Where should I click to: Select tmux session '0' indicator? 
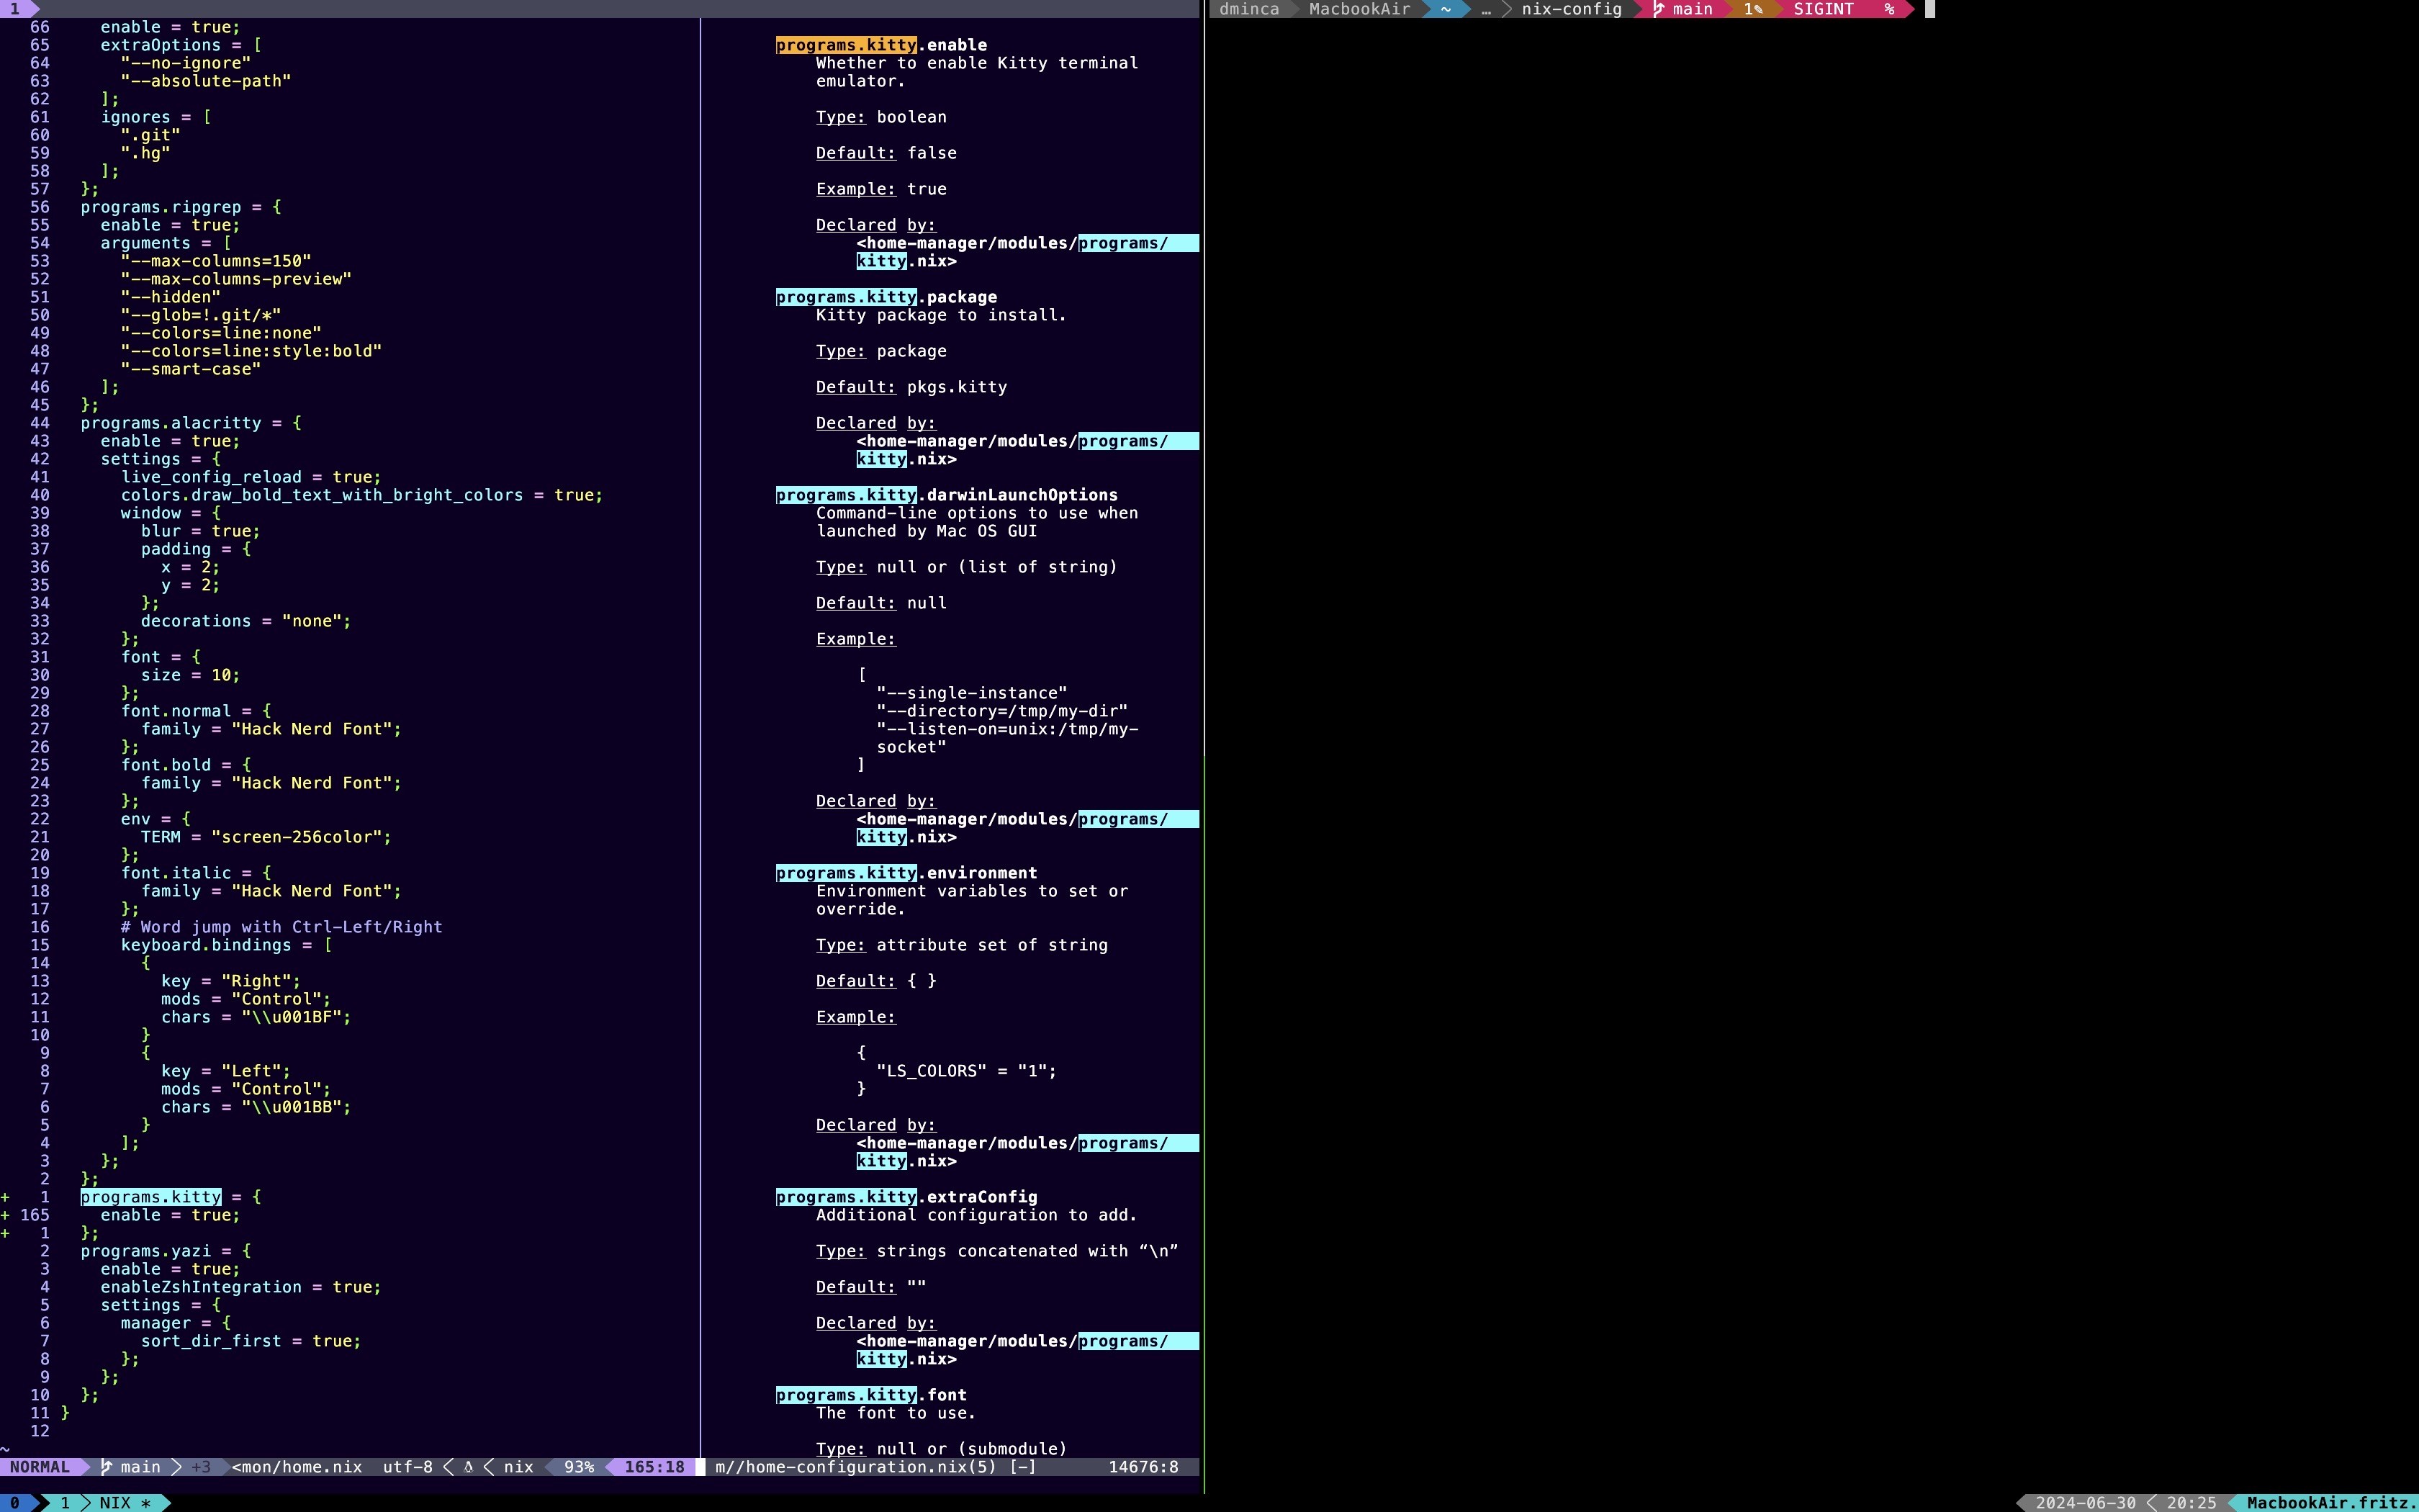pos(14,1503)
